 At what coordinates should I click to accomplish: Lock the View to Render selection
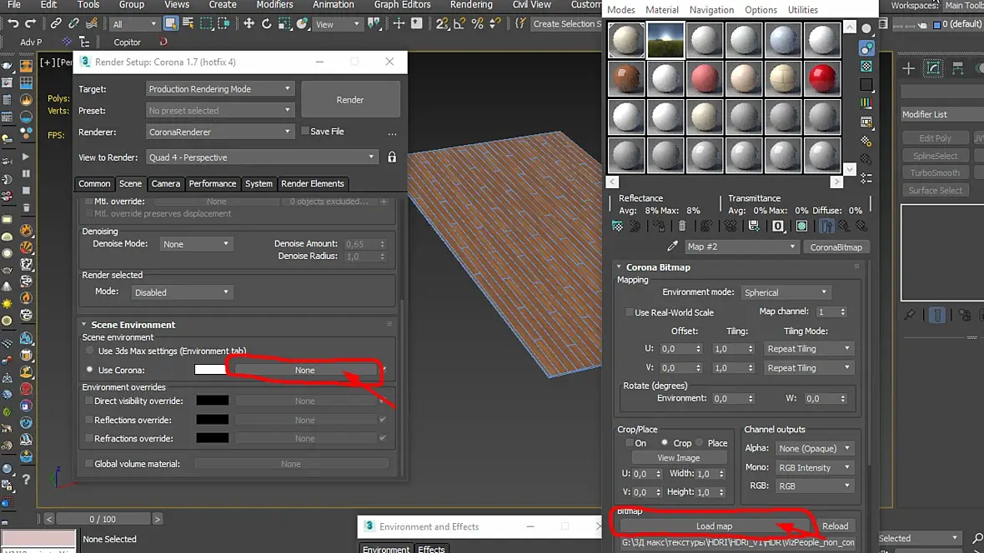point(392,157)
